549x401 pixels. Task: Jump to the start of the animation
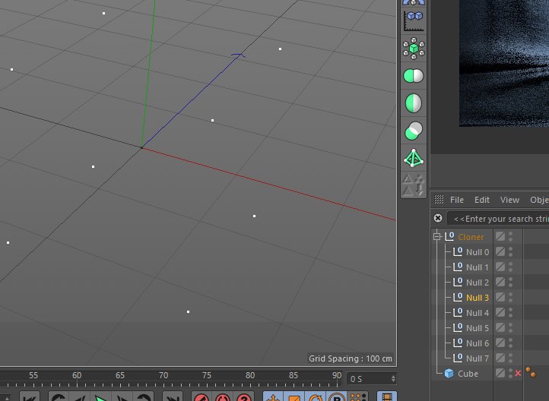pyautogui.click(x=29, y=398)
